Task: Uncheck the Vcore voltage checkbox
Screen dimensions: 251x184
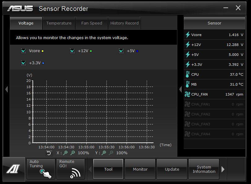Action: coord(24,51)
